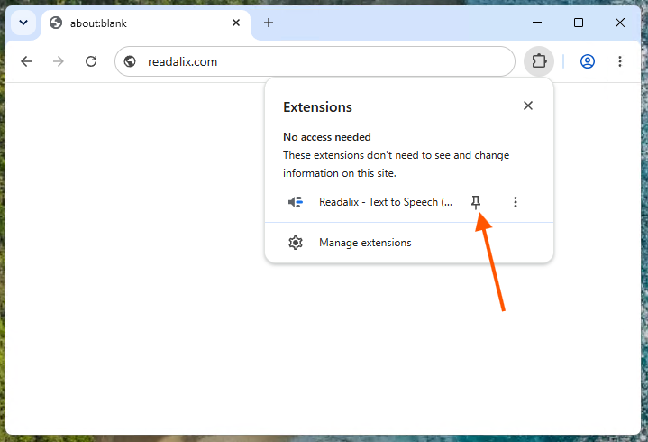View site information globe icon
Image resolution: width=648 pixels, height=442 pixels.
click(x=130, y=61)
